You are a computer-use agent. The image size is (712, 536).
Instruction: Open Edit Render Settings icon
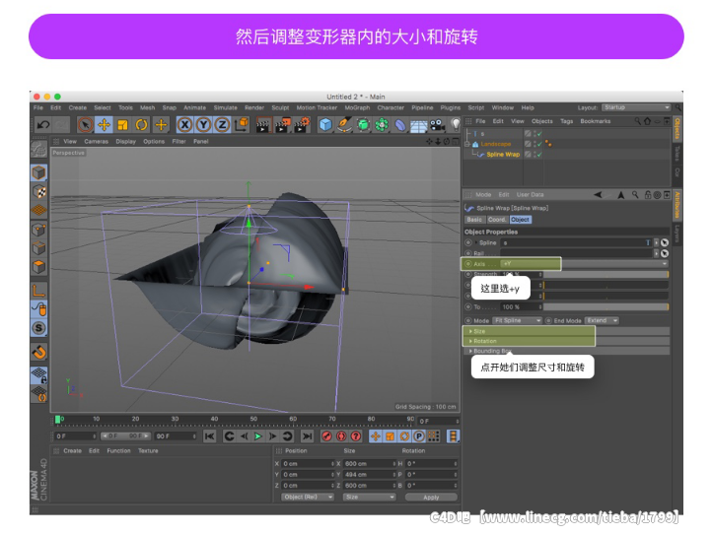coord(302,125)
